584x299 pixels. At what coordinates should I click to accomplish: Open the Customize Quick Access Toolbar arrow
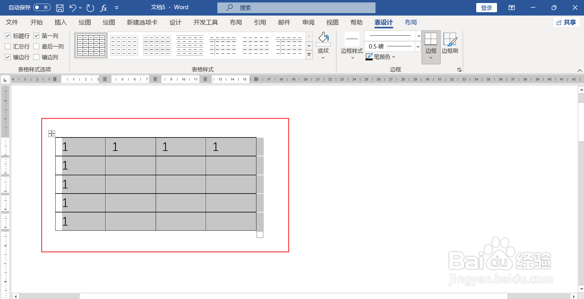click(117, 8)
